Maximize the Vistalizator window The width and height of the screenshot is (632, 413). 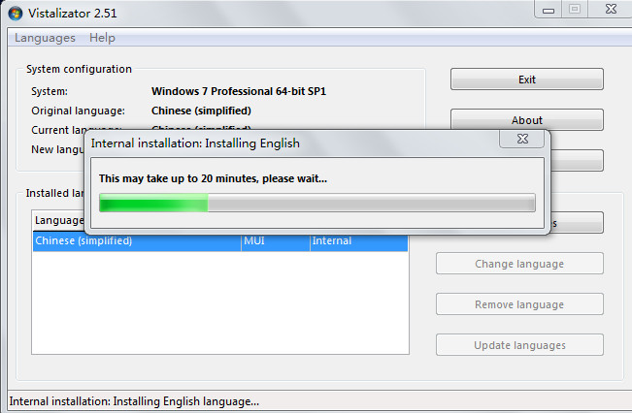(575, 10)
